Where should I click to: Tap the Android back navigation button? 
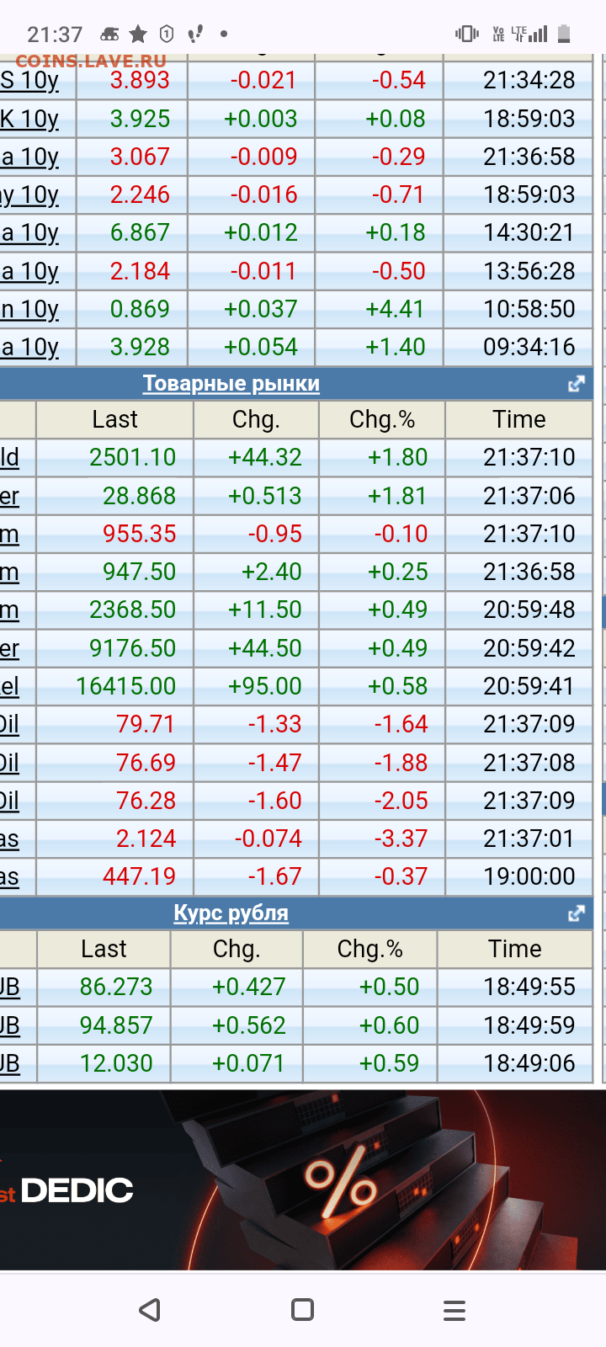[150, 1310]
